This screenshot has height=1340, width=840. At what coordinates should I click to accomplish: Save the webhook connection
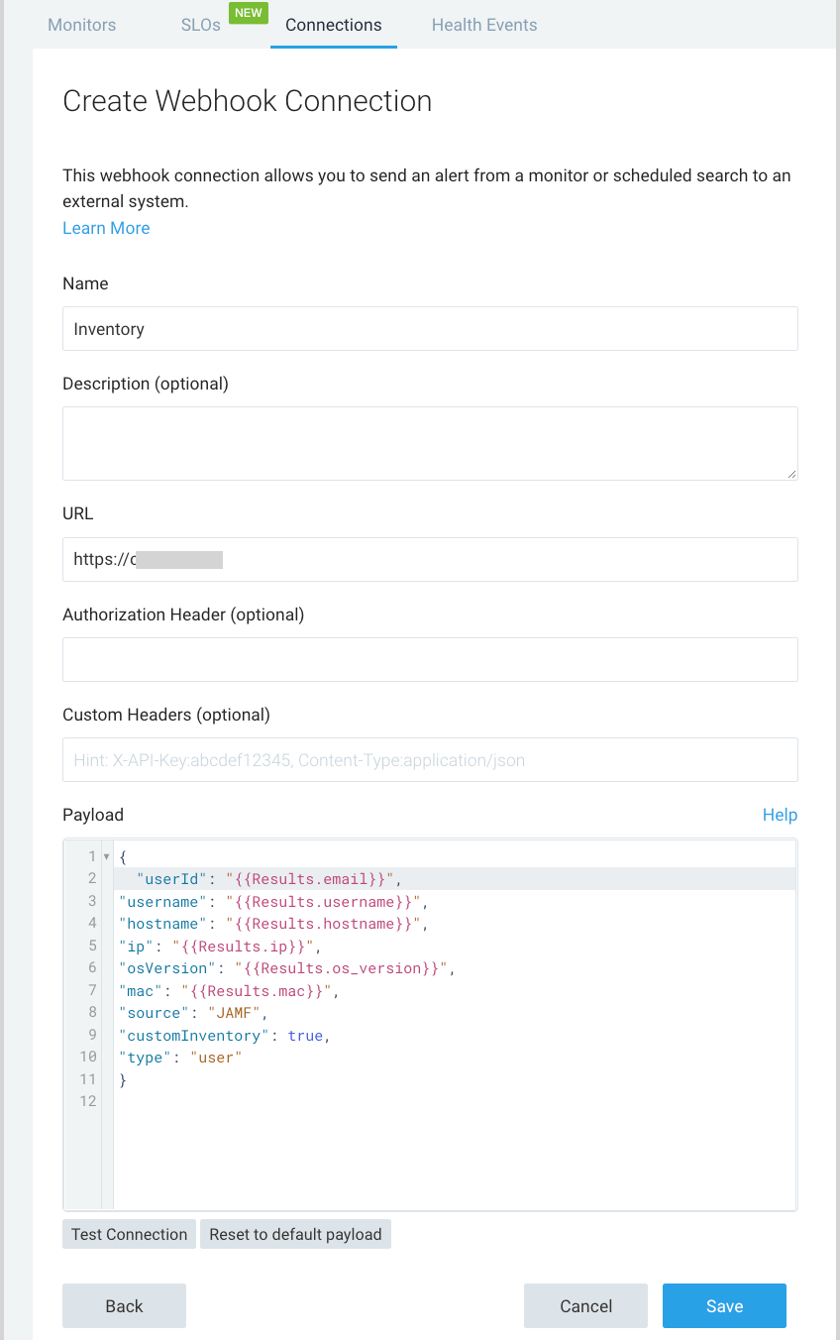click(724, 1305)
